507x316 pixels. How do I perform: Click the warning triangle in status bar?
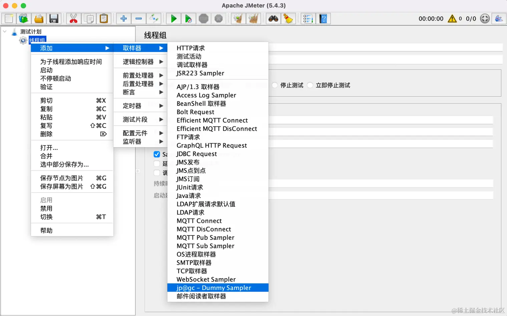(453, 19)
